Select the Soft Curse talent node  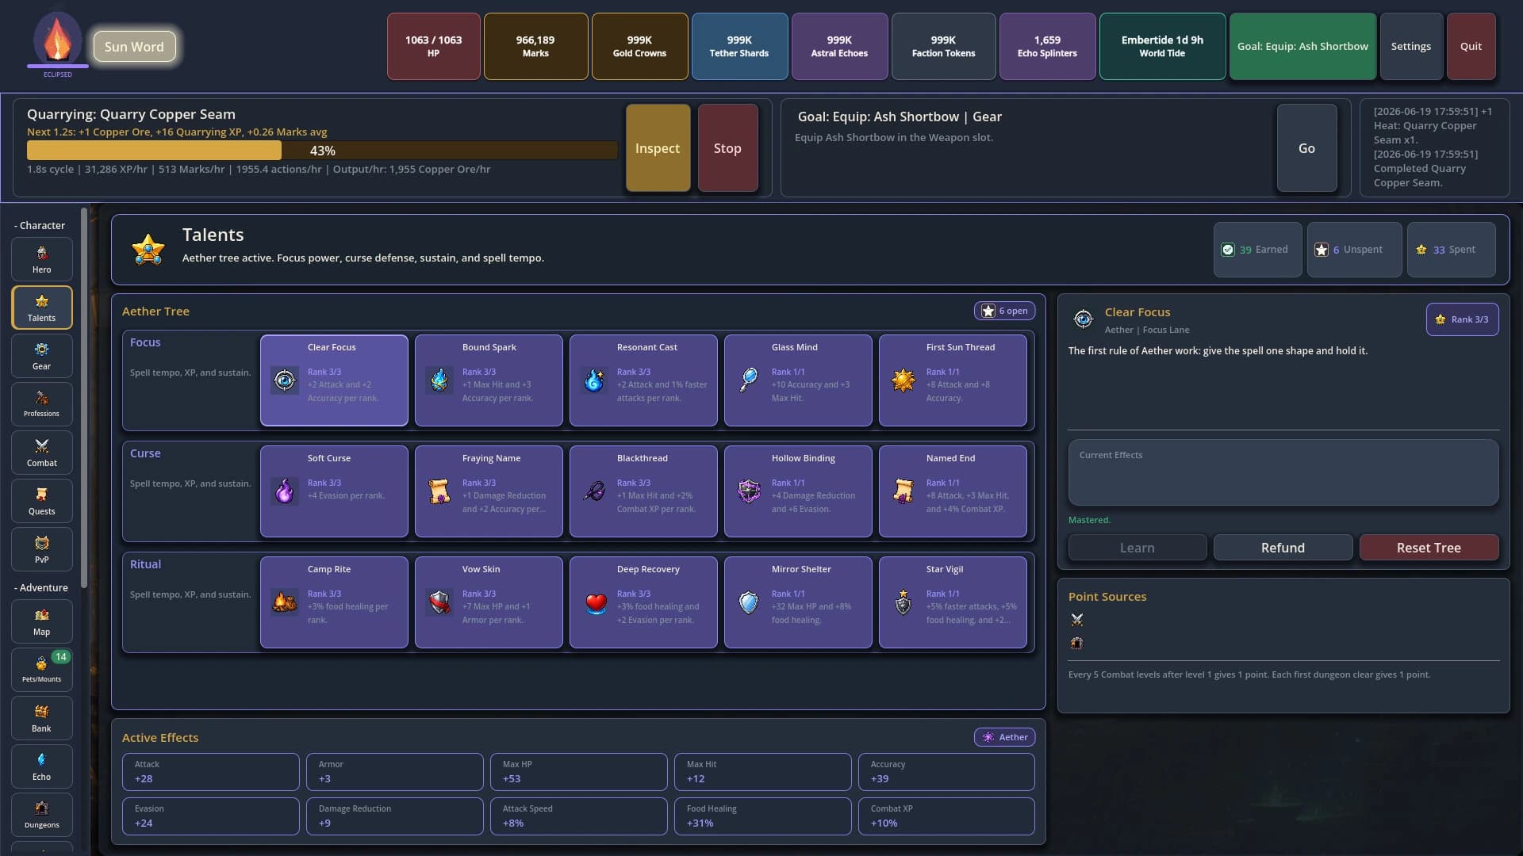tap(334, 491)
